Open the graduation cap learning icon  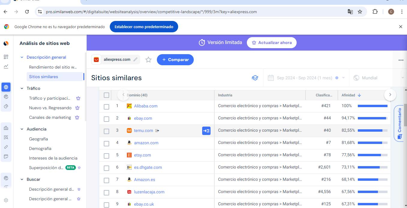click(x=255, y=78)
